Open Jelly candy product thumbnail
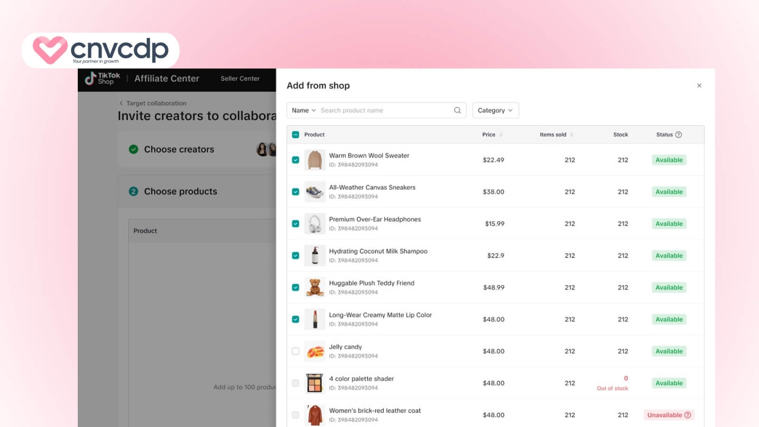The height and width of the screenshot is (427, 759). click(x=315, y=351)
